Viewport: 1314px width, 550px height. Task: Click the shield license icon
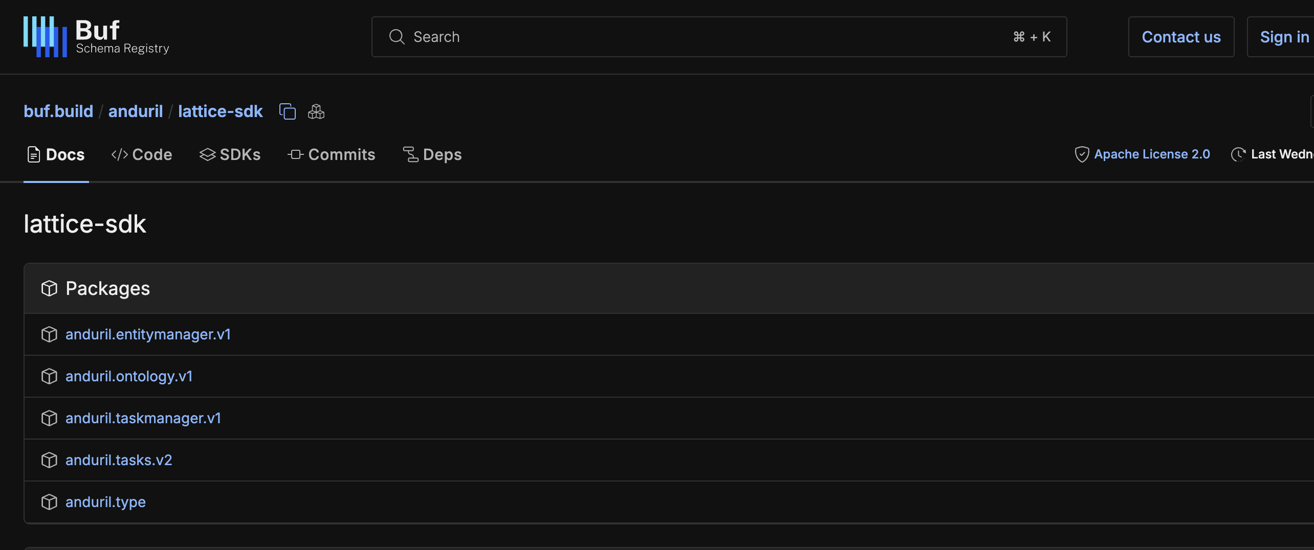click(1082, 154)
